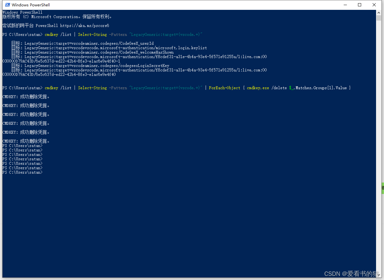The image size is (384, 280).
Task: Click the first 'cmdkey /list' command text
Action: coord(58,35)
